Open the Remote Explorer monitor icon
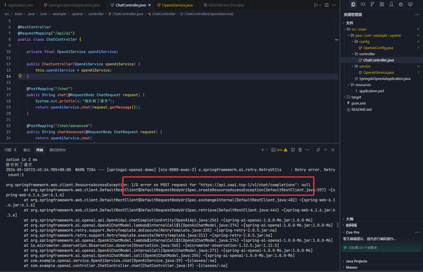Image resolution: width=423 pixels, height=272 pixels. 410,4
